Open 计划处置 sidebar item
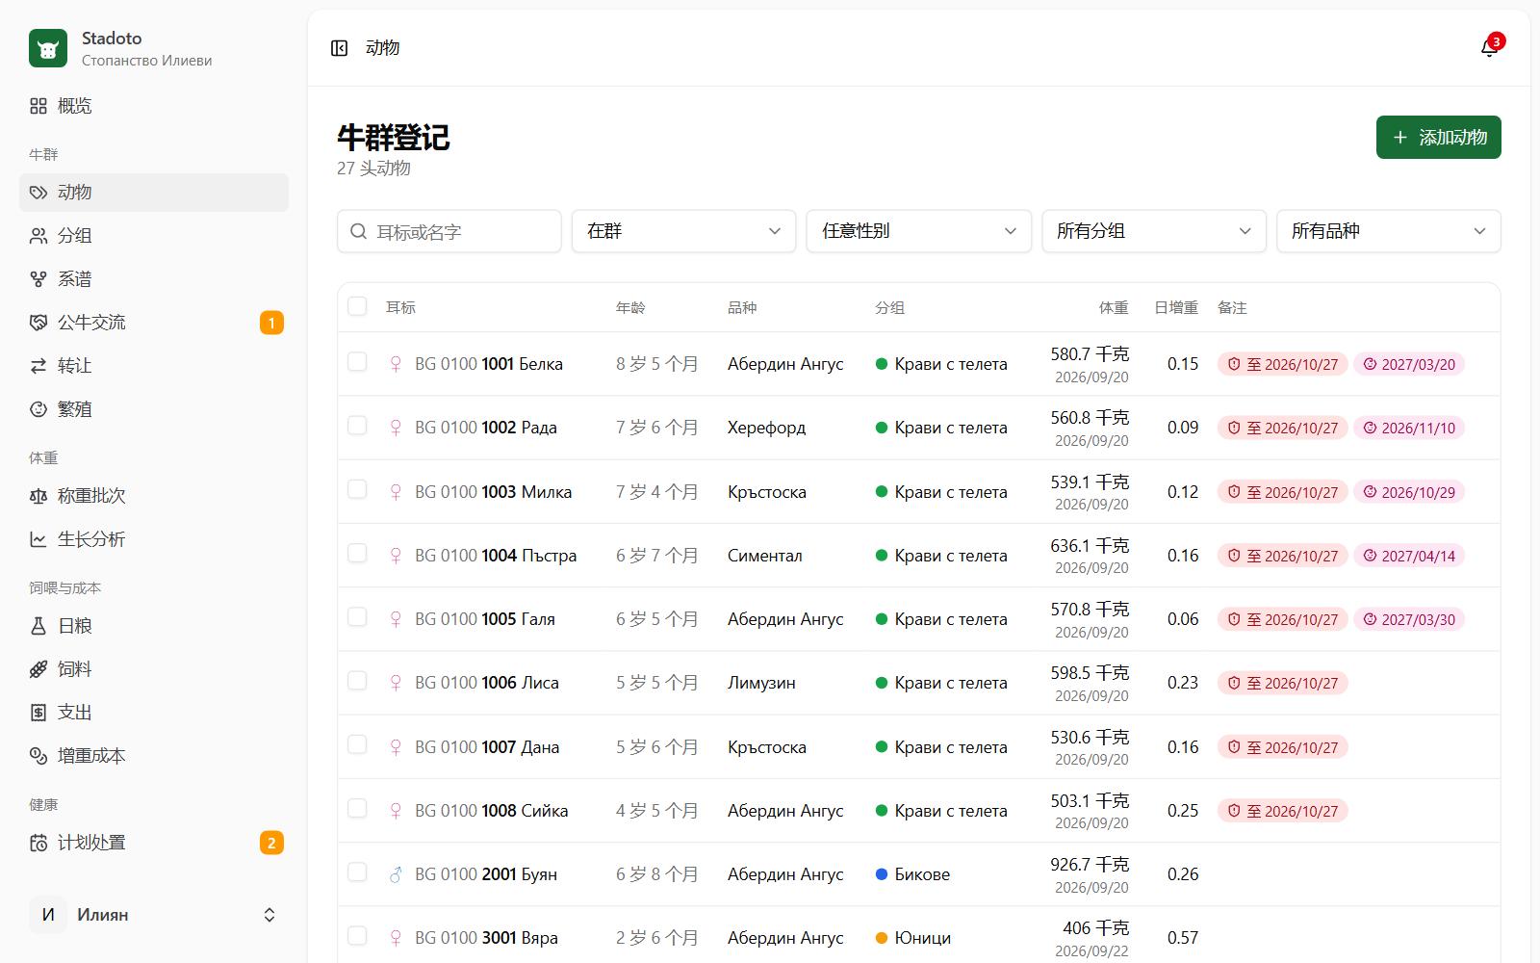 pyautogui.click(x=154, y=843)
